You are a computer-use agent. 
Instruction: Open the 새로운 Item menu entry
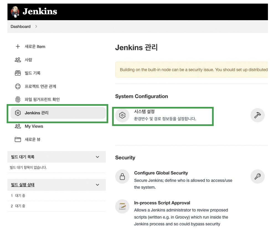coord(35,47)
